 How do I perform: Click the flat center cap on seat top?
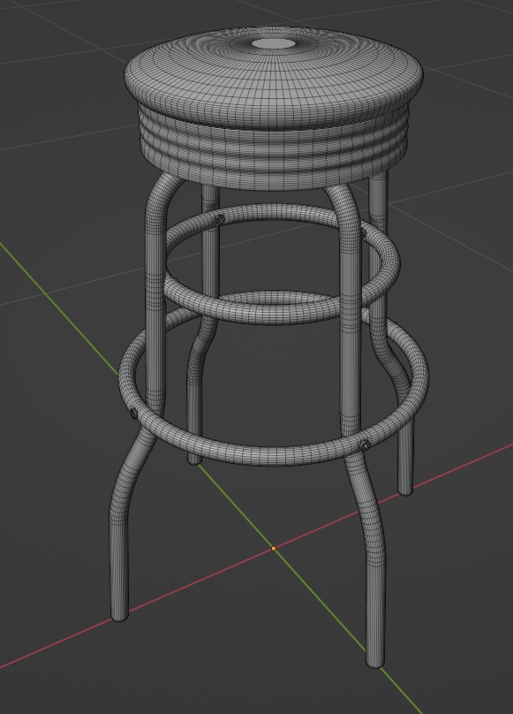pyautogui.click(x=273, y=43)
